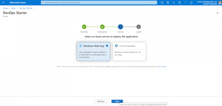This screenshot has height=106, width=222.
Task: Click the Create step label
Action: click(139, 32)
